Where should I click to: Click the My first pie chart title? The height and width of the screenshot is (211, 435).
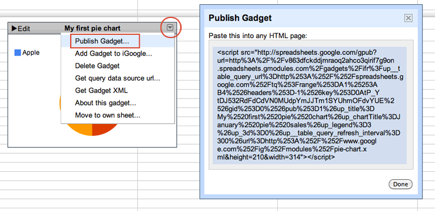(92, 28)
